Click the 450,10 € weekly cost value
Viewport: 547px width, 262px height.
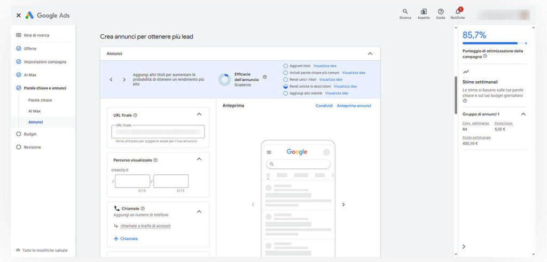point(470,143)
